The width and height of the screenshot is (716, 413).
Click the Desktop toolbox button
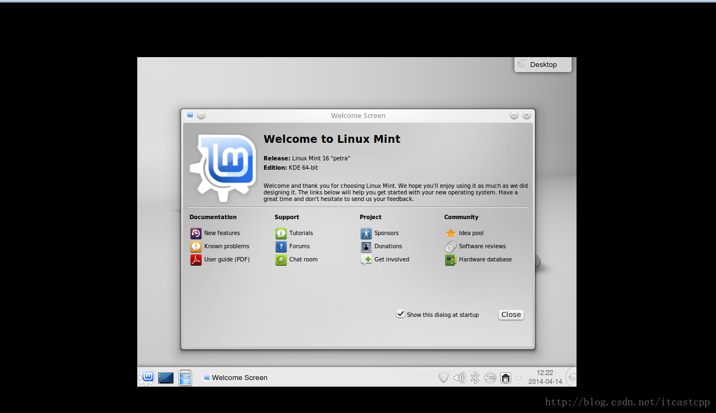pos(543,64)
